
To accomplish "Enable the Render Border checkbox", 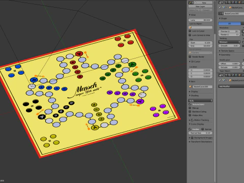I will click(190, 56).
